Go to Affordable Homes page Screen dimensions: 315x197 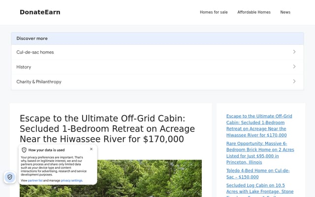pos(254,12)
